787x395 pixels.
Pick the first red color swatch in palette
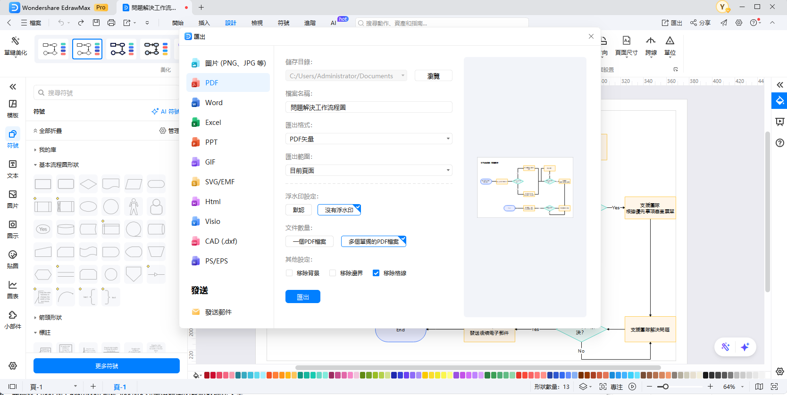(x=207, y=375)
